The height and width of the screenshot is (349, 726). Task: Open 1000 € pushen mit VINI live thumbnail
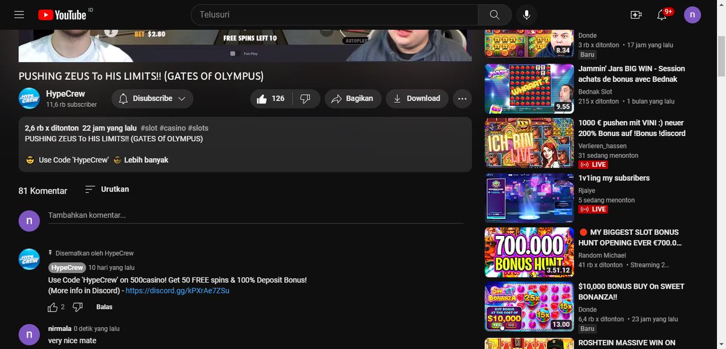[x=529, y=143]
